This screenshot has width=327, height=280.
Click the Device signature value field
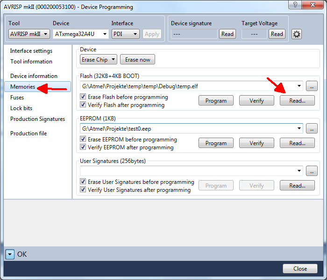[194, 34]
